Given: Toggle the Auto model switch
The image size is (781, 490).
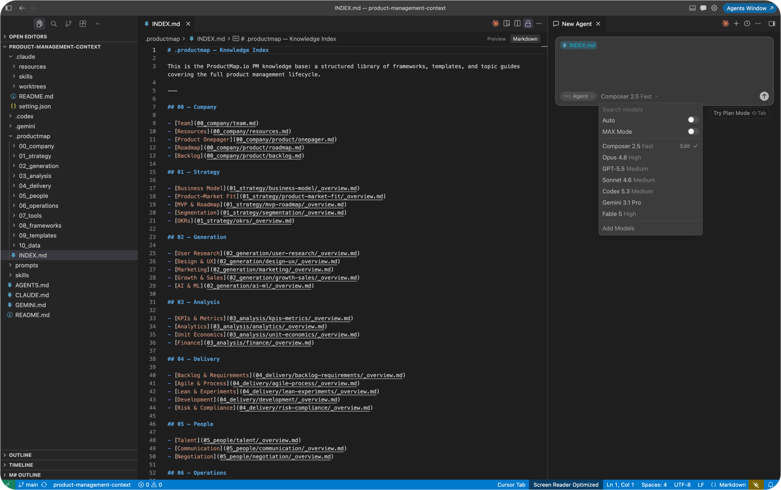Looking at the screenshot, I should (693, 120).
